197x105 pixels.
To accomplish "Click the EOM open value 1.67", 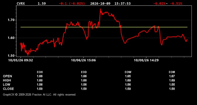I will 172,76.
